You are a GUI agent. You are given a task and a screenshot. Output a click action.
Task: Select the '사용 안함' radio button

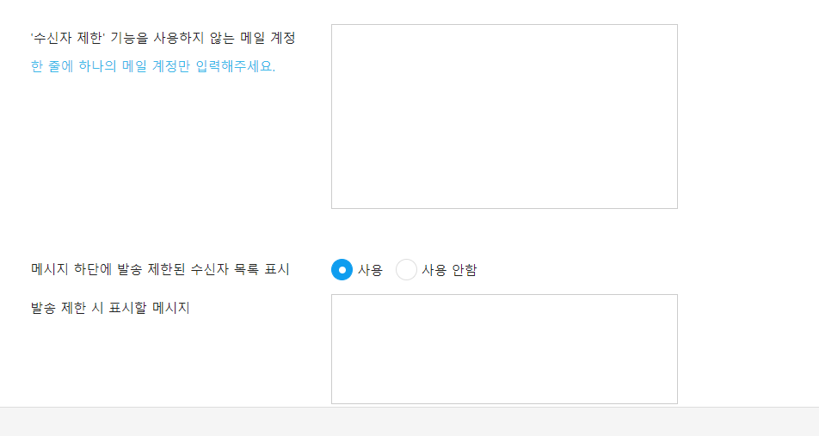coord(406,270)
